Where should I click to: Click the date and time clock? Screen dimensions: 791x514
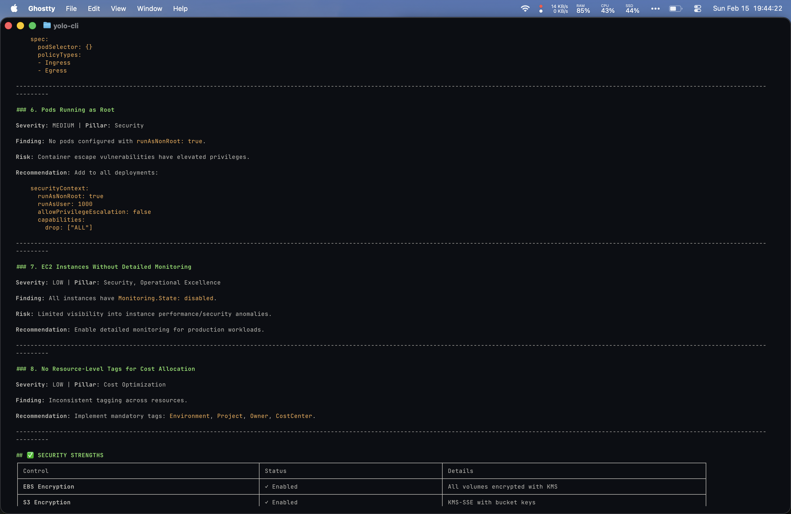(747, 8)
